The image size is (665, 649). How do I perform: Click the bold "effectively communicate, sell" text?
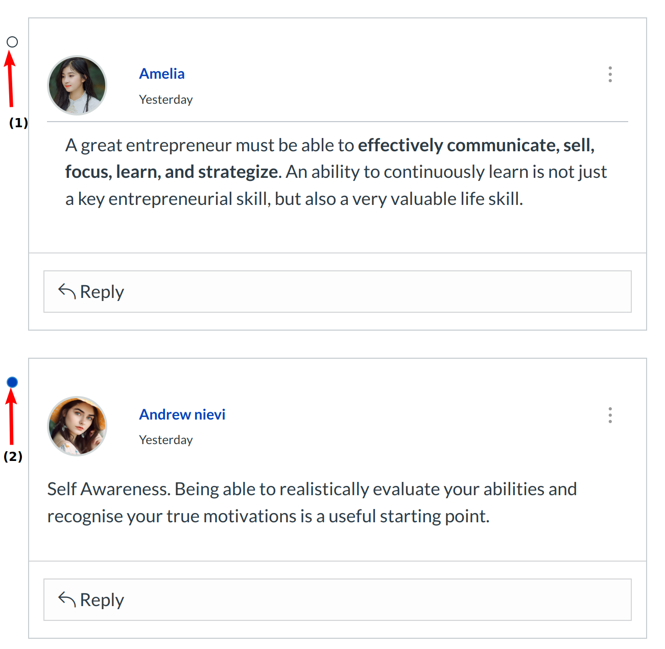pyautogui.click(x=476, y=146)
